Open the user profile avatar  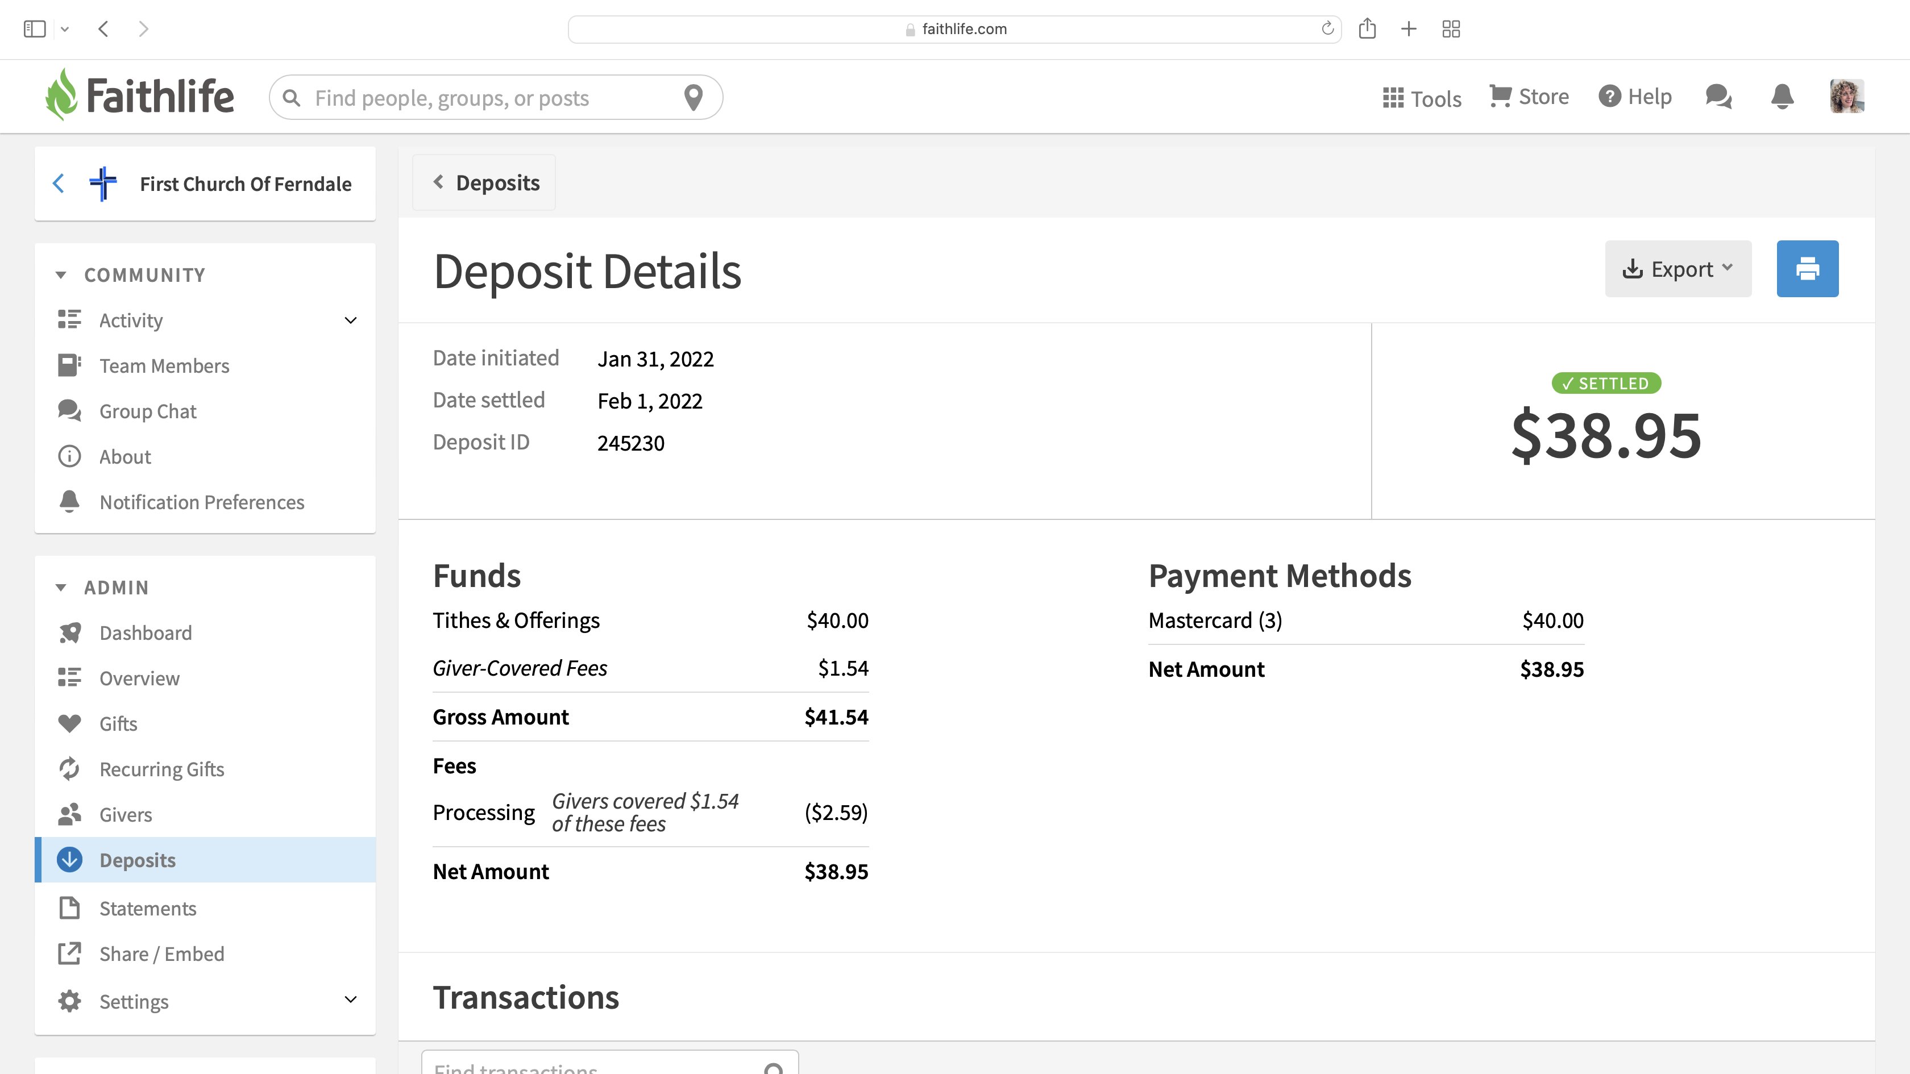[1847, 97]
